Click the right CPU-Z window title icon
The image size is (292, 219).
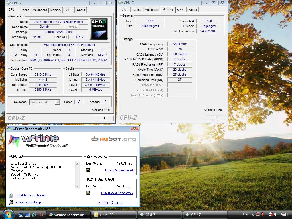(121, 3)
